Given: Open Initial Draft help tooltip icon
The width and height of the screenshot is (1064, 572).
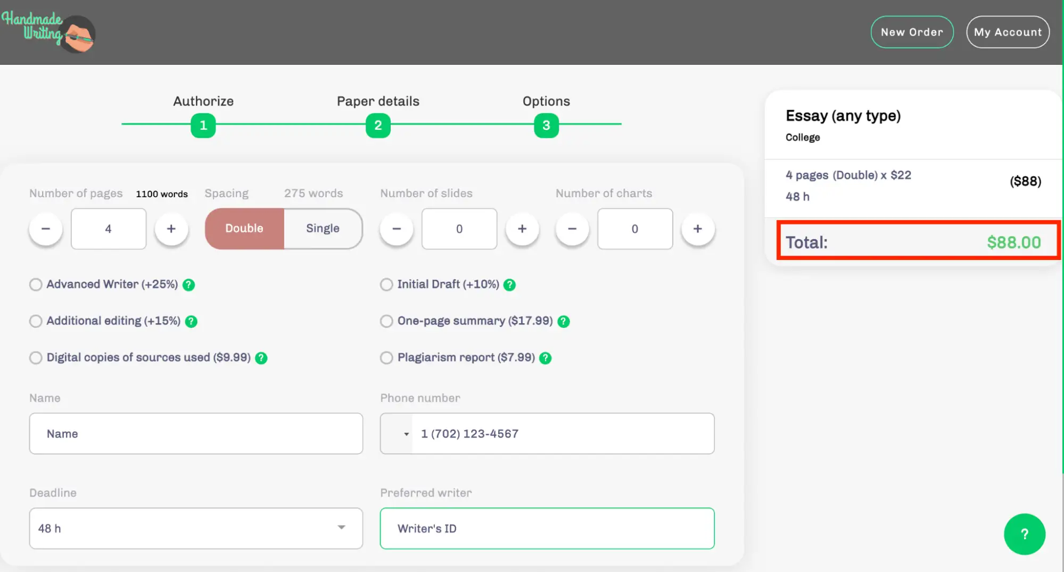Looking at the screenshot, I should (x=509, y=285).
